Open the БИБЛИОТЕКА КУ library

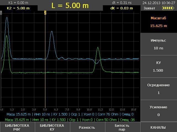(53, 127)
